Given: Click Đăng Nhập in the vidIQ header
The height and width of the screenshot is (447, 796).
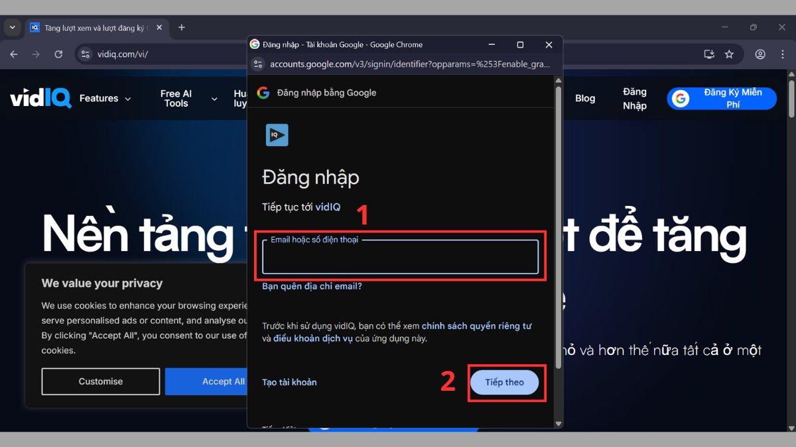Looking at the screenshot, I should (635, 98).
